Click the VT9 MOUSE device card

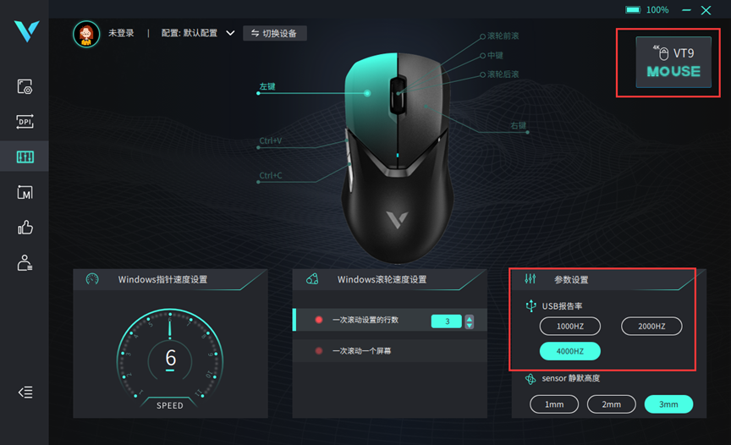coord(673,62)
